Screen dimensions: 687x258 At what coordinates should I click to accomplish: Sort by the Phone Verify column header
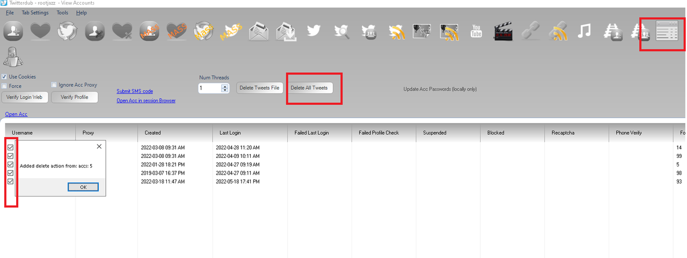click(x=641, y=133)
